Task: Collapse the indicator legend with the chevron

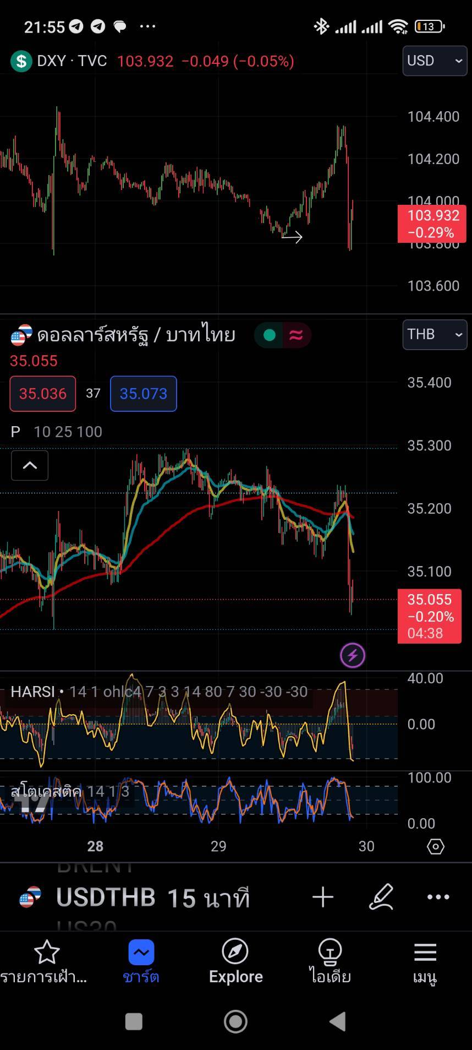Action: click(x=30, y=465)
